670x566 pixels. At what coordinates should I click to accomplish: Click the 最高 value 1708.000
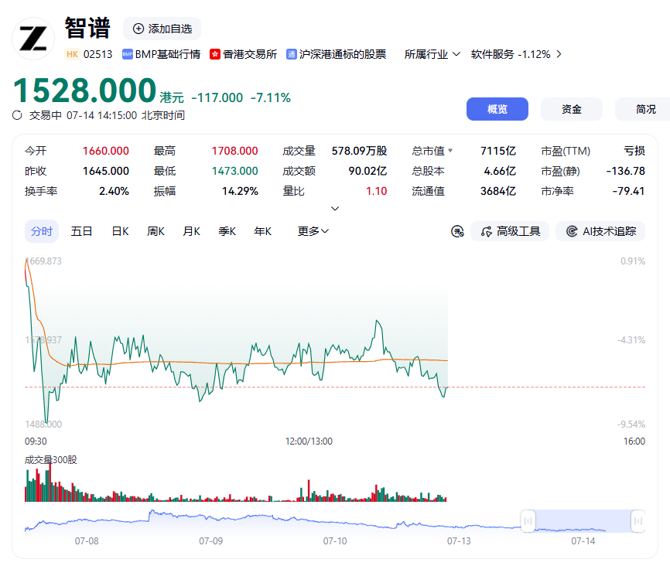[x=234, y=151]
